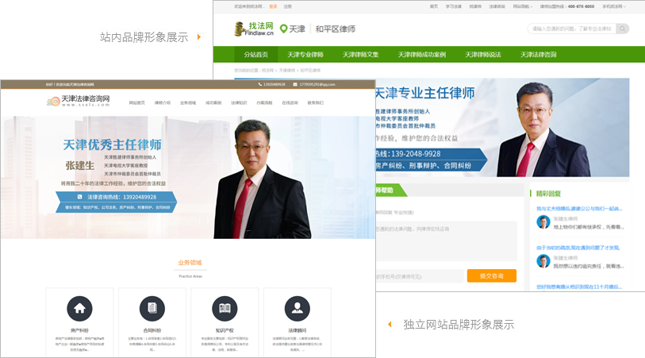645x358 pixels.
Task: Click 学习法律 link in top bar
Action: click(x=454, y=6)
